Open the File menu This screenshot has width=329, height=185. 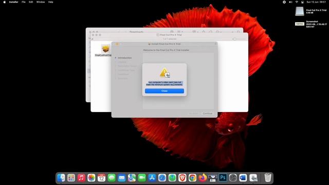(24, 2)
